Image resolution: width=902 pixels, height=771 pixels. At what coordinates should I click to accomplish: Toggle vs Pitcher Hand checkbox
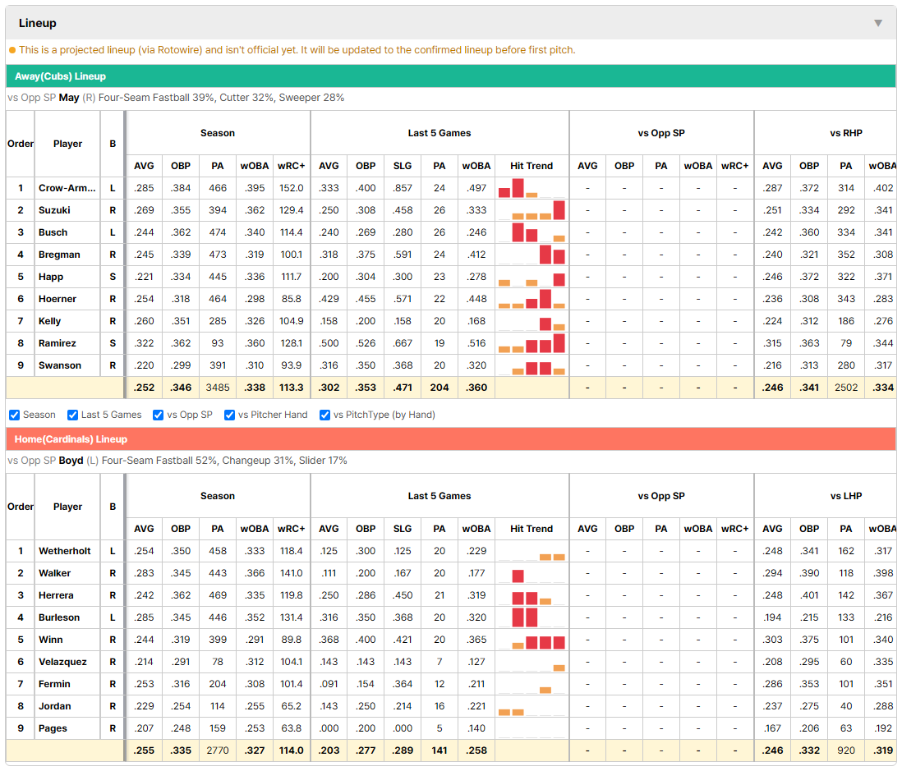[229, 415]
